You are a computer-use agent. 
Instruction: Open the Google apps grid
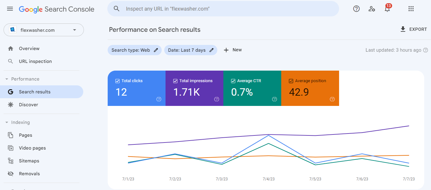[411, 9]
